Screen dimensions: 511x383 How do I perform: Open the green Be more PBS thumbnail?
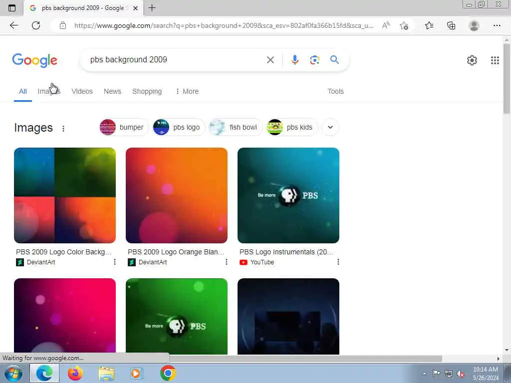coord(177,316)
